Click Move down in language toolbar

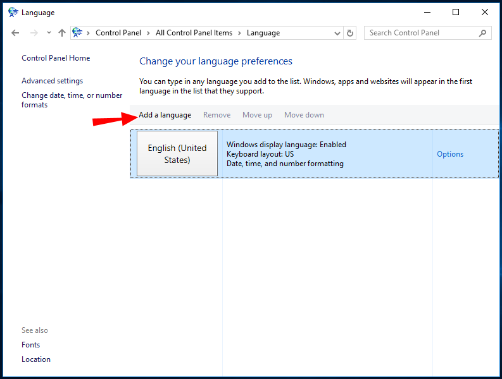point(304,115)
